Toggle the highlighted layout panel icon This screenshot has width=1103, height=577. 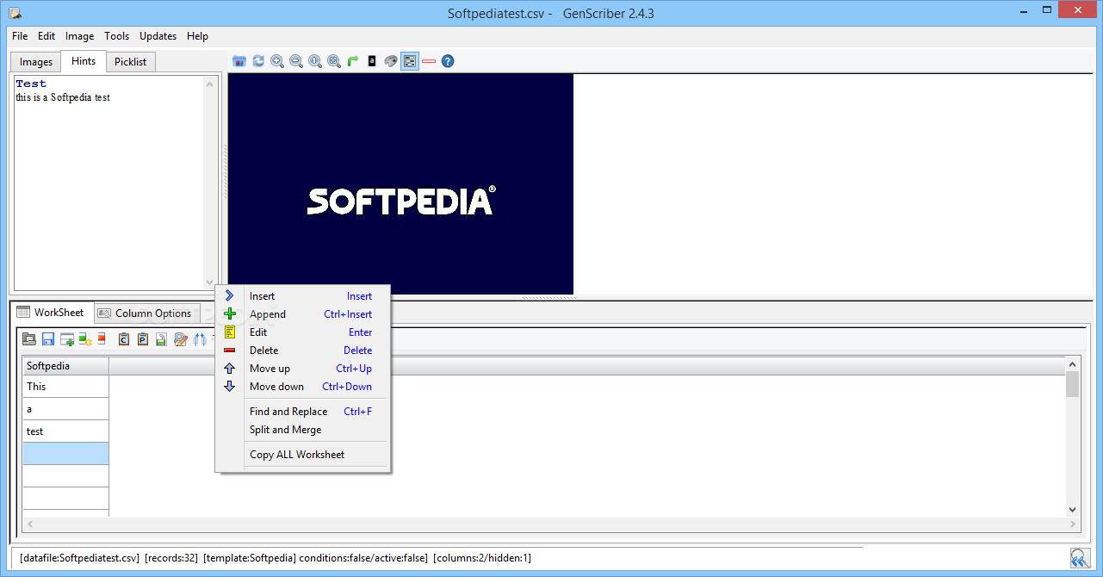coord(410,61)
